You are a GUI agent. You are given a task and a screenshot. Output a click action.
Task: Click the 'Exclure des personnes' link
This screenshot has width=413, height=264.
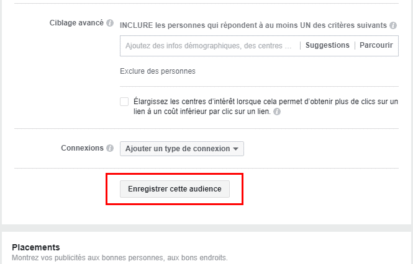[158, 71]
